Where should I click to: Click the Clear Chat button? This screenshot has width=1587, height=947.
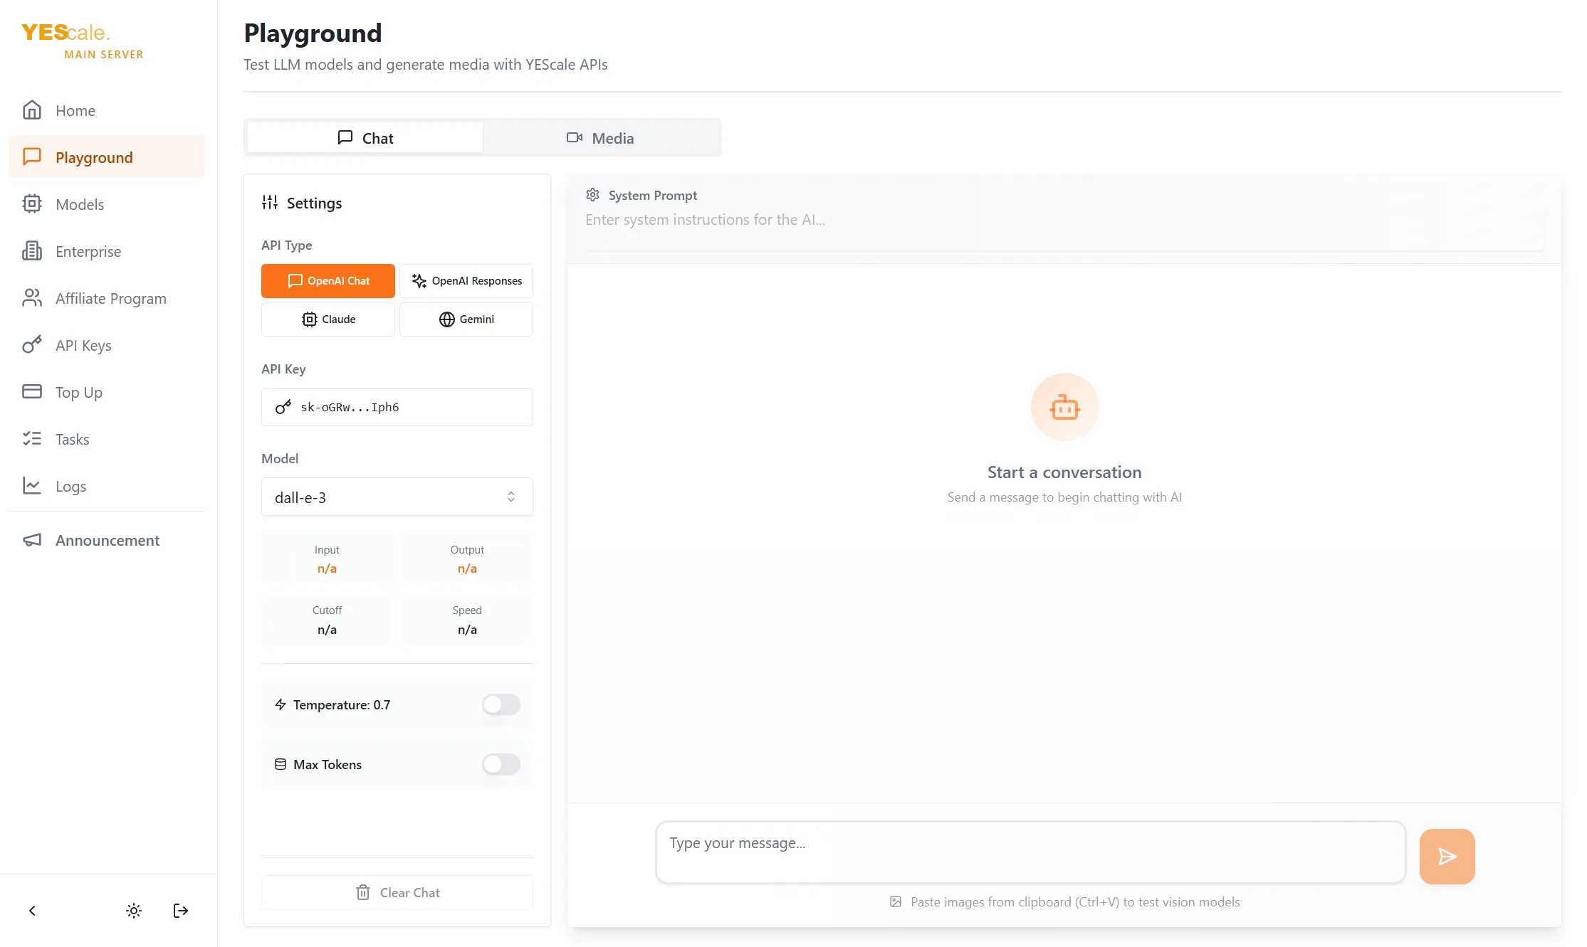(397, 892)
